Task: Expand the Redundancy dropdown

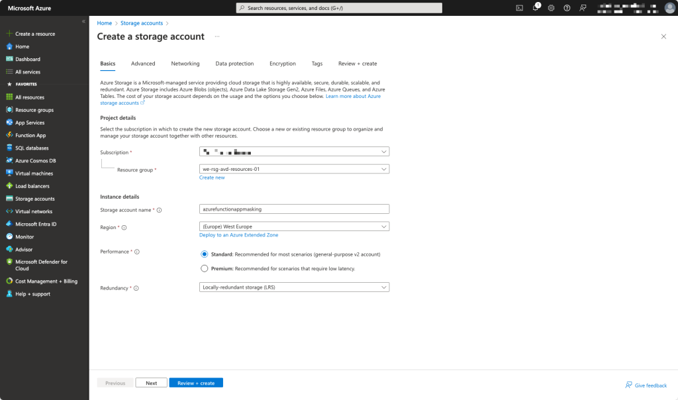Action: (294, 287)
